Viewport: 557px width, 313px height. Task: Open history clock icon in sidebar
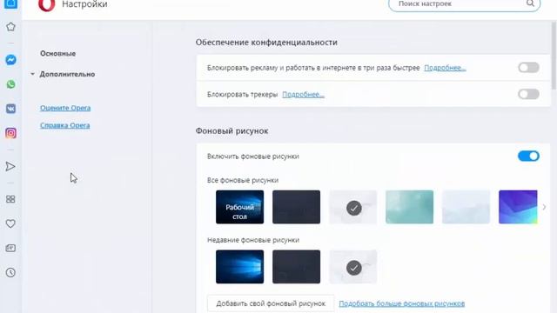(x=10, y=272)
